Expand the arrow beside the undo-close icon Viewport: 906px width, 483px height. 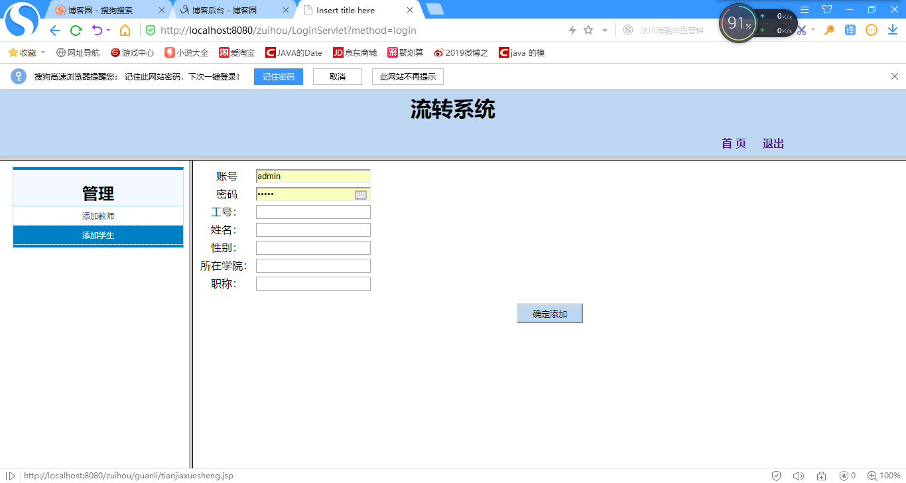coord(109,31)
